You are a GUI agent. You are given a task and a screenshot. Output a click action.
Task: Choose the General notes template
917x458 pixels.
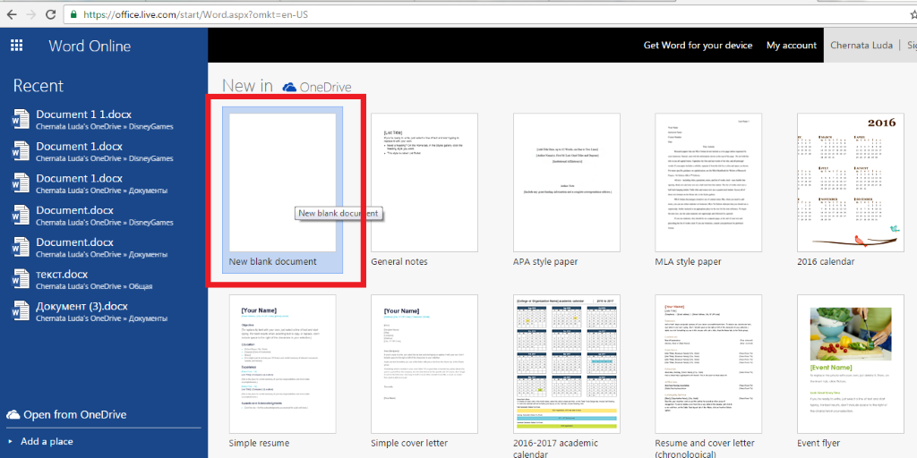point(424,182)
